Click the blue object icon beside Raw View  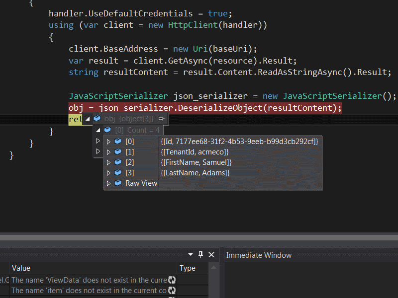[117, 183]
